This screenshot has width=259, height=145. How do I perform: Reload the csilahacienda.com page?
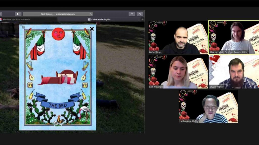pyautogui.click(x=91, y=14)
